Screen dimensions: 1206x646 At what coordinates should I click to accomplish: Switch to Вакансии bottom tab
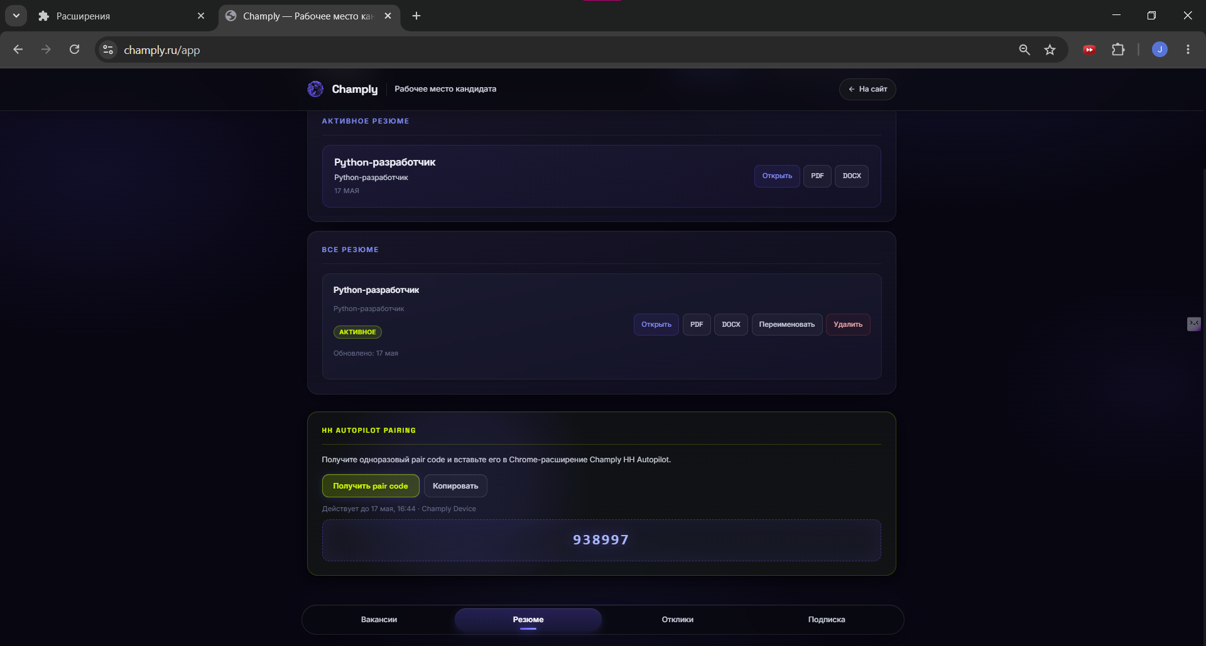pyautogui.click(x=379, y=620)
